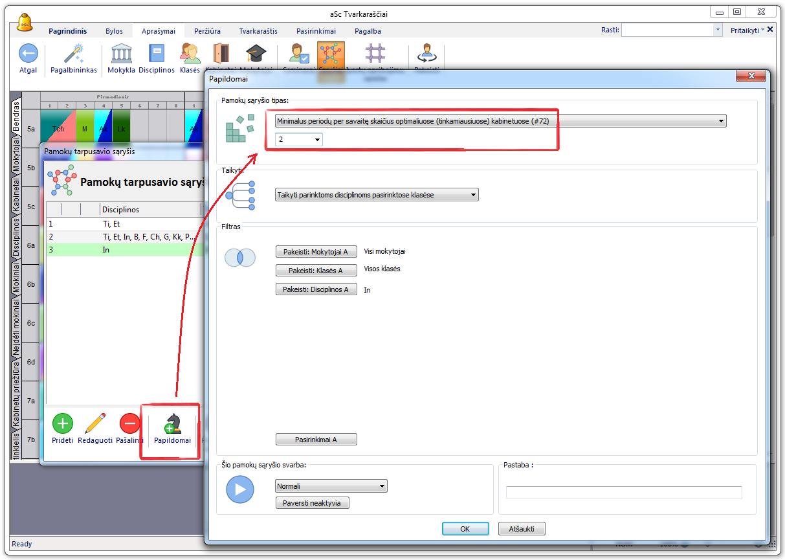Open the relation type dropdown (#72)
Screen dimensions: 785x560
[x=500, y=120]
